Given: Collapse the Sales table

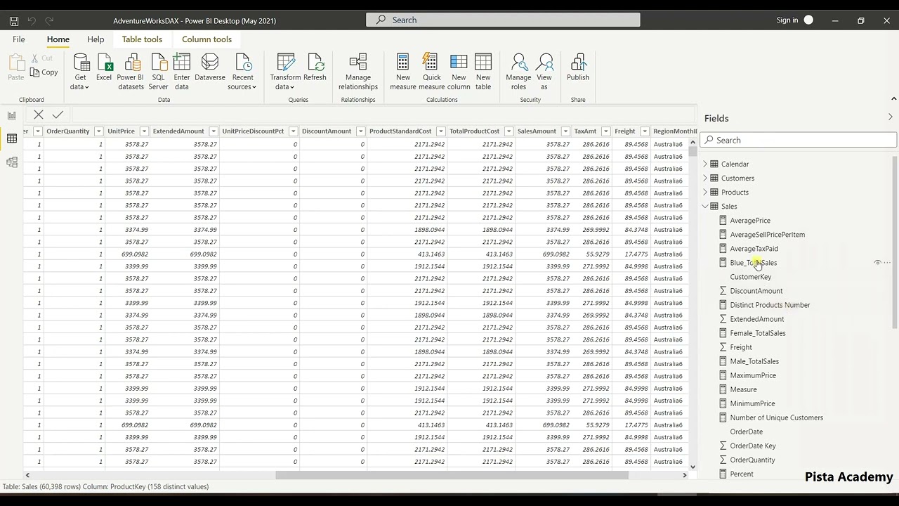Looking at the screenshot, I should pos(705,207).
